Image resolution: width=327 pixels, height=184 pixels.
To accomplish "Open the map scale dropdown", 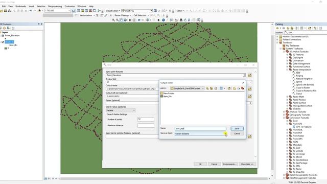I will pyautogui.click(x=69, y=11).
